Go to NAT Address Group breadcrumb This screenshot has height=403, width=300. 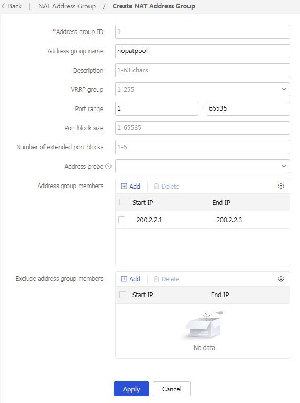(x=67, y=6)
